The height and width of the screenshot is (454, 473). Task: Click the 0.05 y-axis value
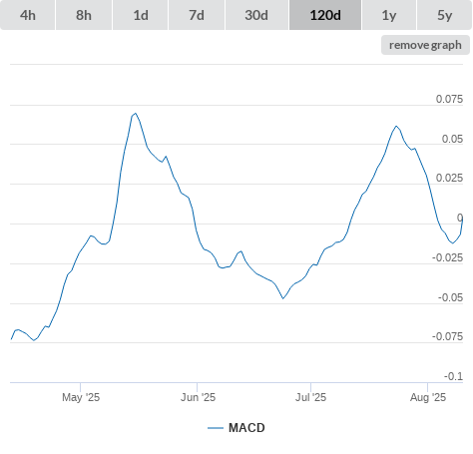(452, 139)
